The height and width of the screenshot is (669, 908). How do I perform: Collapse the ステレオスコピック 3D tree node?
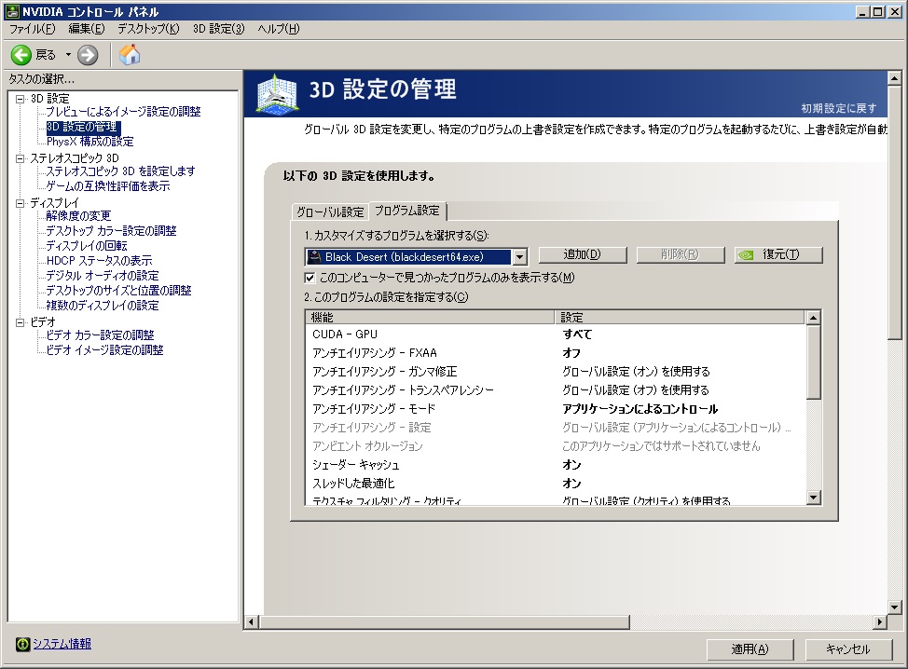point(21,158)
